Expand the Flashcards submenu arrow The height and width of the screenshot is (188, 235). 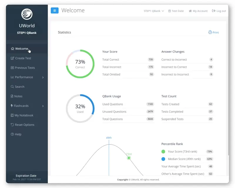[43, 106]
